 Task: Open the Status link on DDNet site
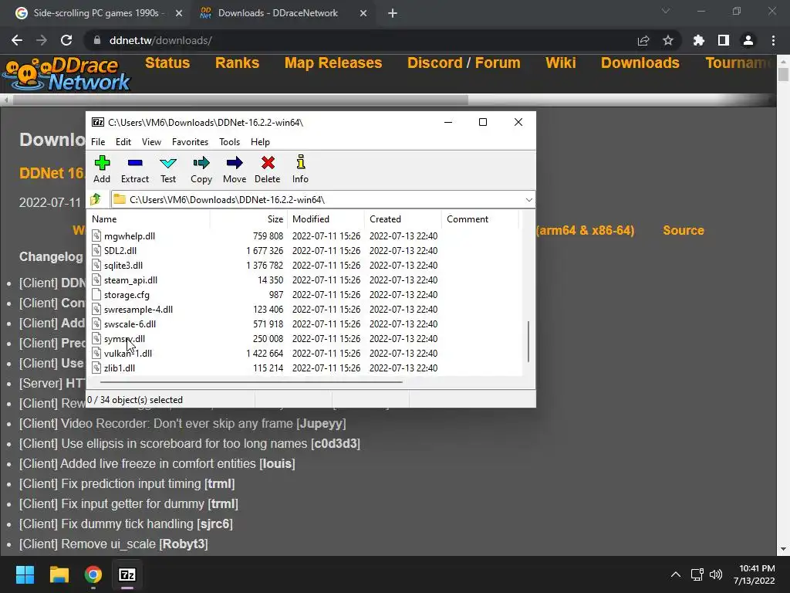(x=167, y=63)
